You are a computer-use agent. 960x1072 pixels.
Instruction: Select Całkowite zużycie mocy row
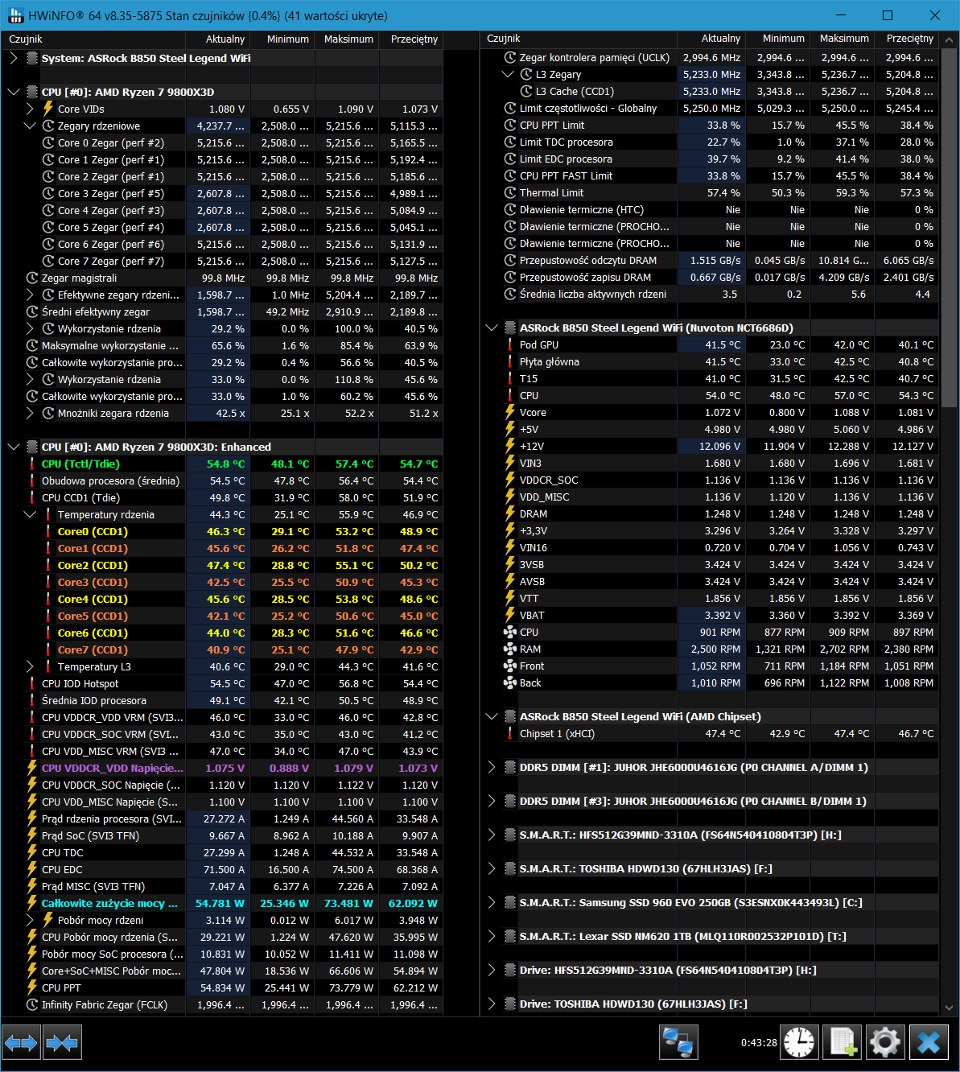tap(221, 903)
